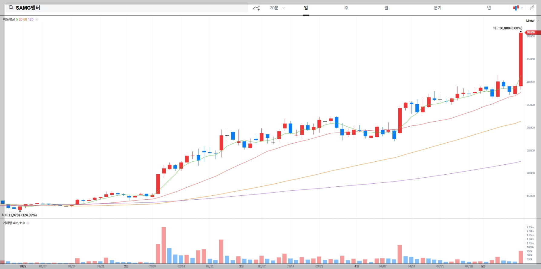Screen dimensions: 541x269
Task: Click the 35,000 price axis label
Action: click(531, 105)
